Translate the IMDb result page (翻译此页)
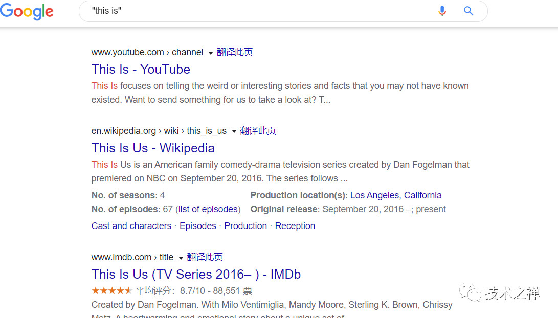 pyautogui.click(x=205, y=257)
